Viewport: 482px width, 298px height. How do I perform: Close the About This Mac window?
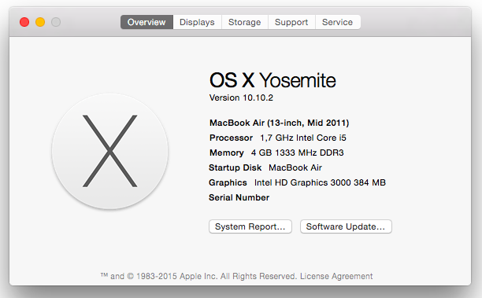24,22
